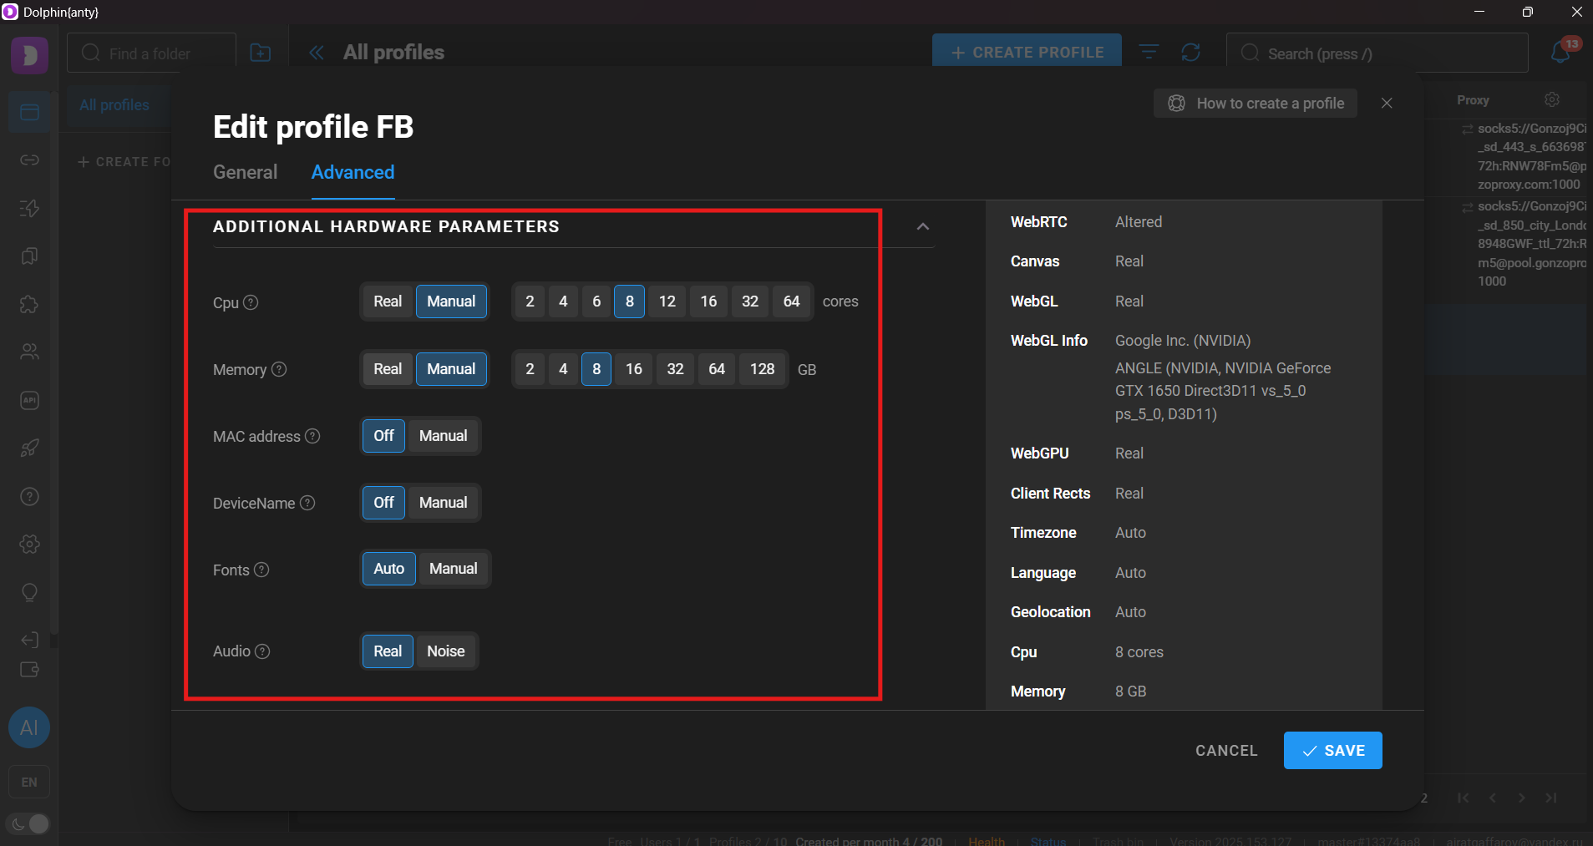Set Fonts mode to Manual

point(453,569)
